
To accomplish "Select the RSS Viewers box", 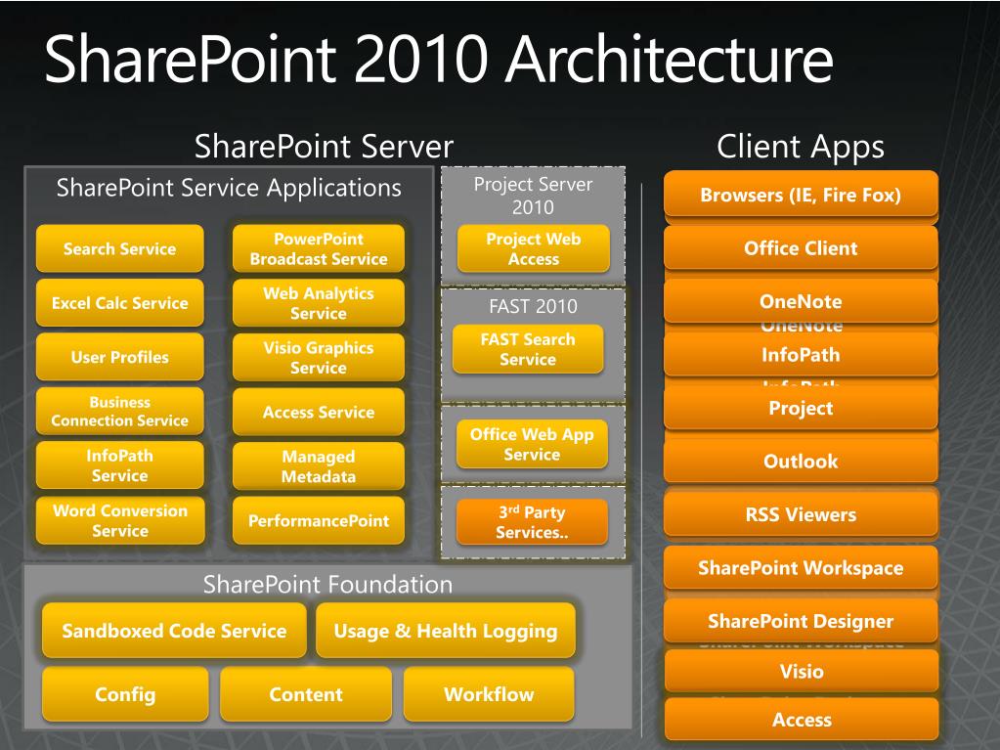I will tap(801, 513).
